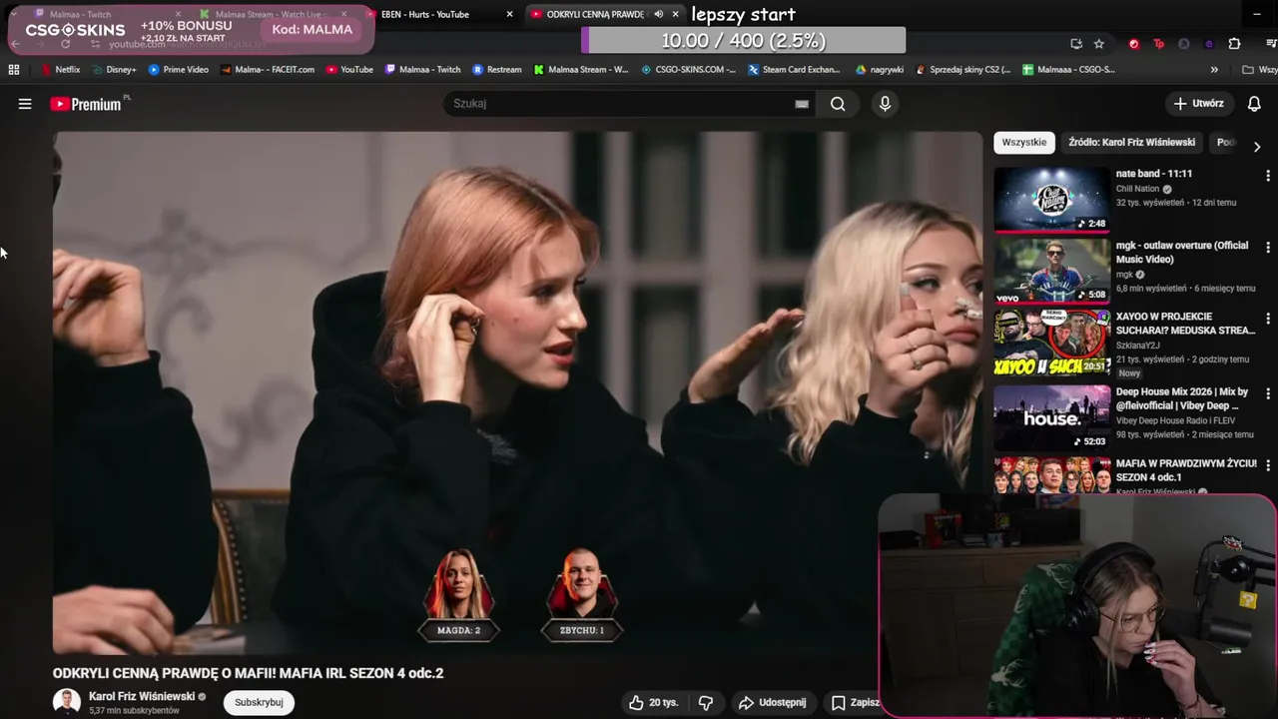Open Steam Card Exchange bookmark
Screen dimensions: 1278x719
[x=794, y=70]
